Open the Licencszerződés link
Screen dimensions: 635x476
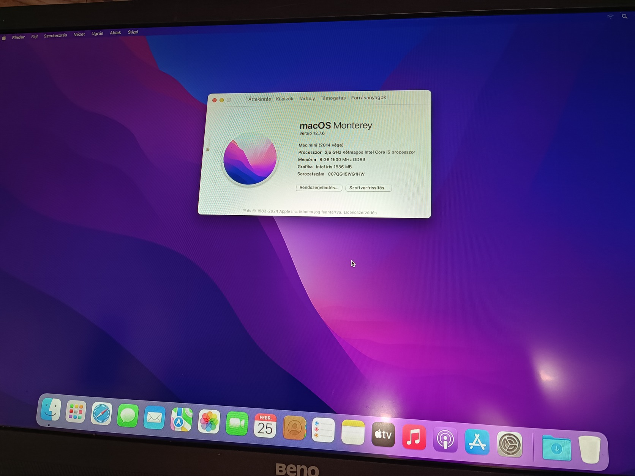click(360, 213)
